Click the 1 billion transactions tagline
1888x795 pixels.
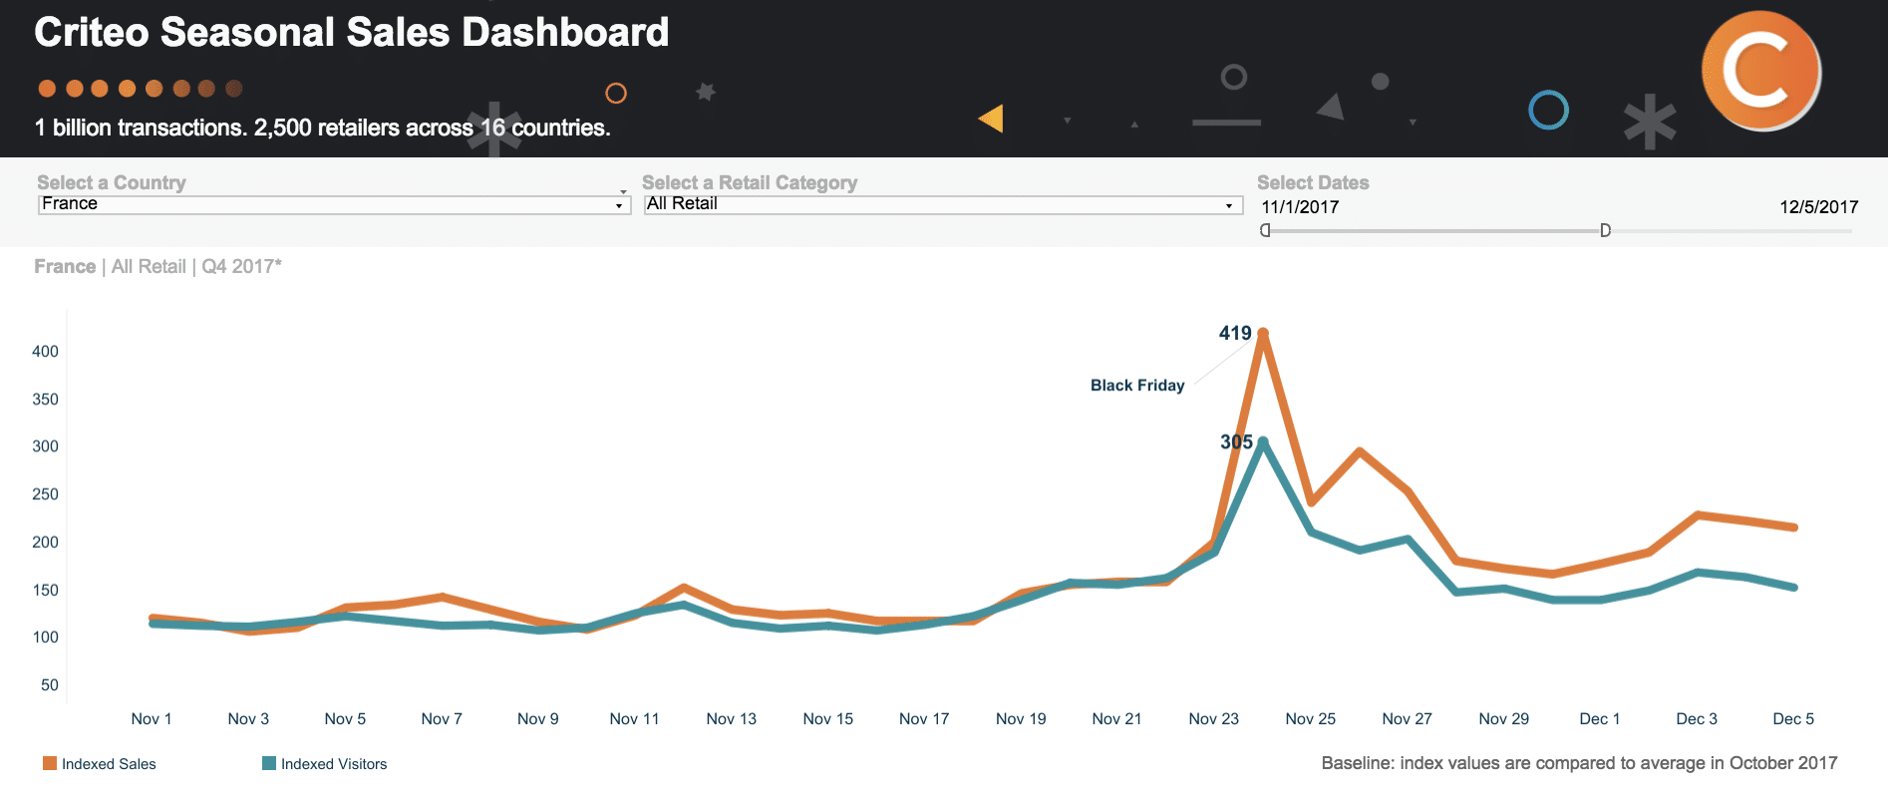click(x=322, y=128)
